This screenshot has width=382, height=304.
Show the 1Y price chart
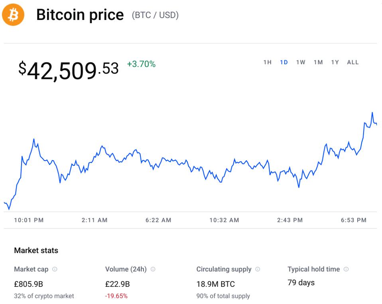pos(335,62)
